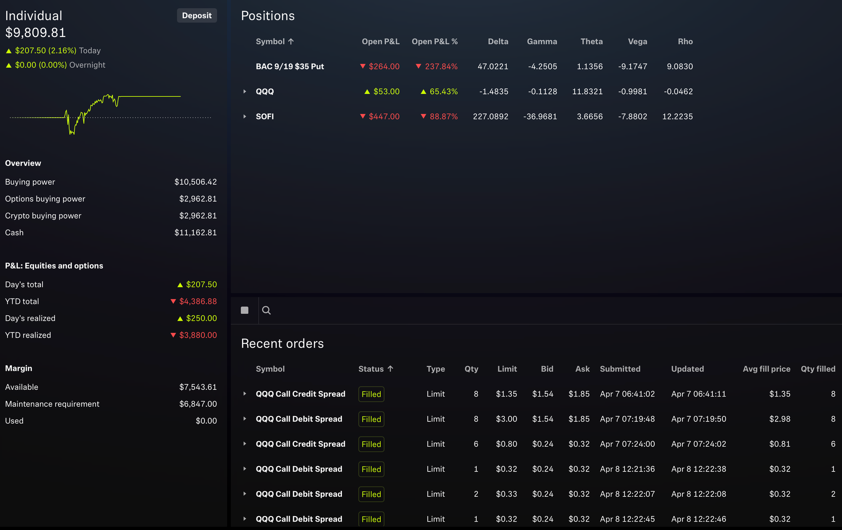
Task: Expand QQQ Call Credit Spread order submitted 06:41:02
Action: 245,394
